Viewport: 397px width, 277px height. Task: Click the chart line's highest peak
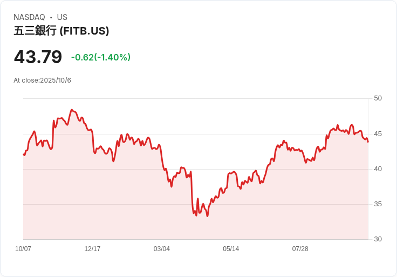point(71,110)
